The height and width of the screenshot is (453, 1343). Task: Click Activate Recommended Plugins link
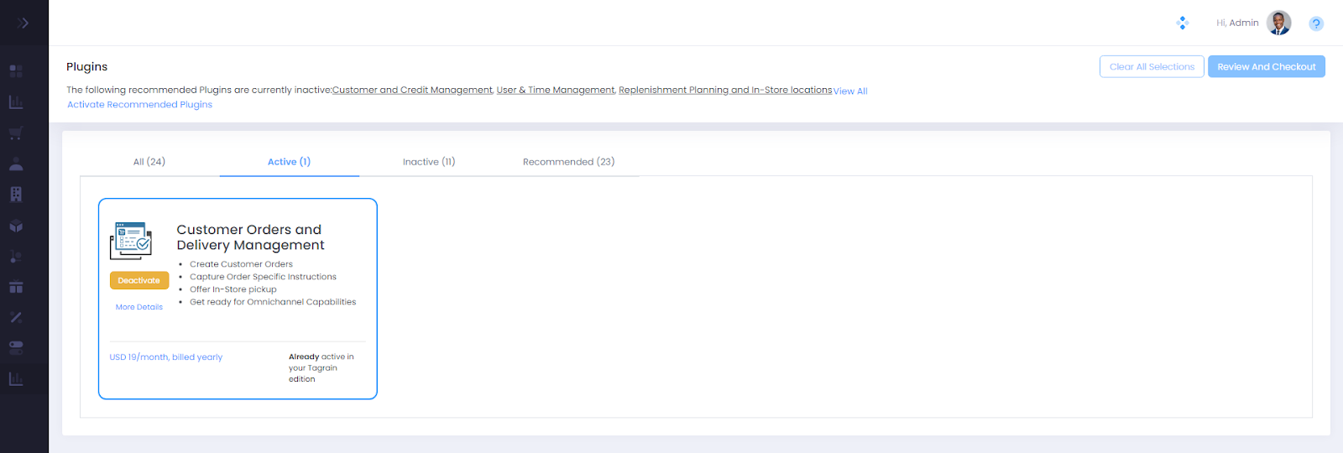pyautogui.click(x=139, y=105)
